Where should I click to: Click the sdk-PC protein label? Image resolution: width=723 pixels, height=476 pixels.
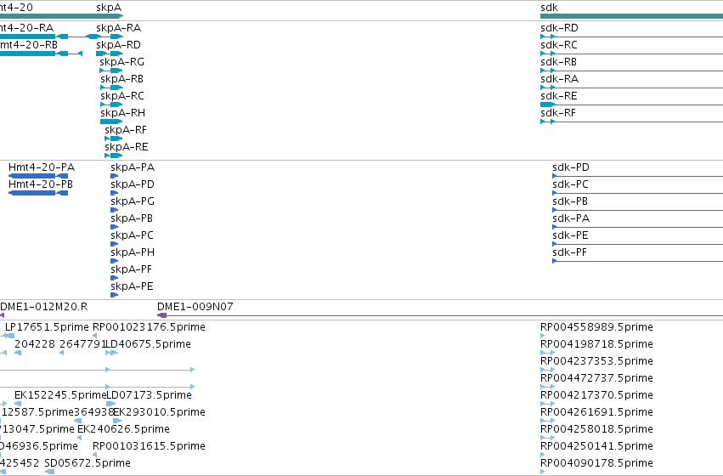click(x=570, y=184)
